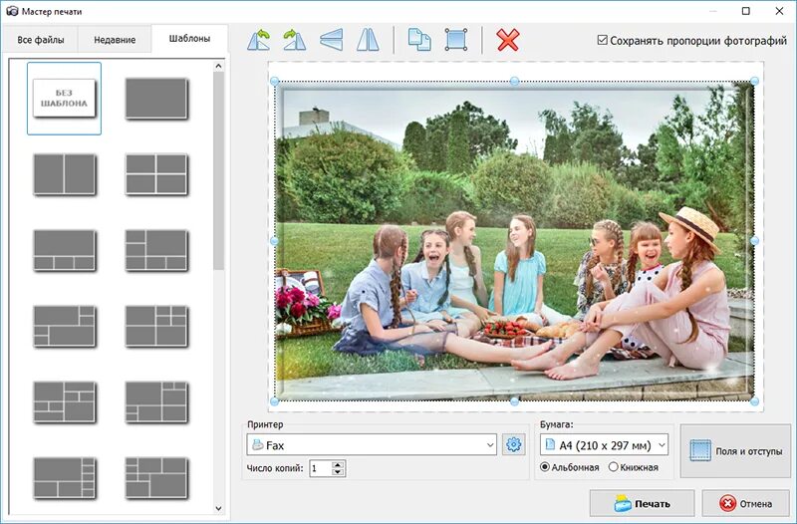Maximize the Мастер печати window
797x524 pixels.
pos(745,11)
